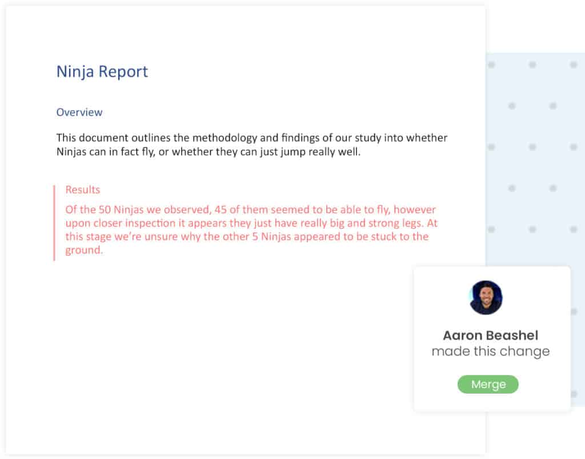Click the 'made this change' caption
585x459 pixels.
tap(491, 351)
